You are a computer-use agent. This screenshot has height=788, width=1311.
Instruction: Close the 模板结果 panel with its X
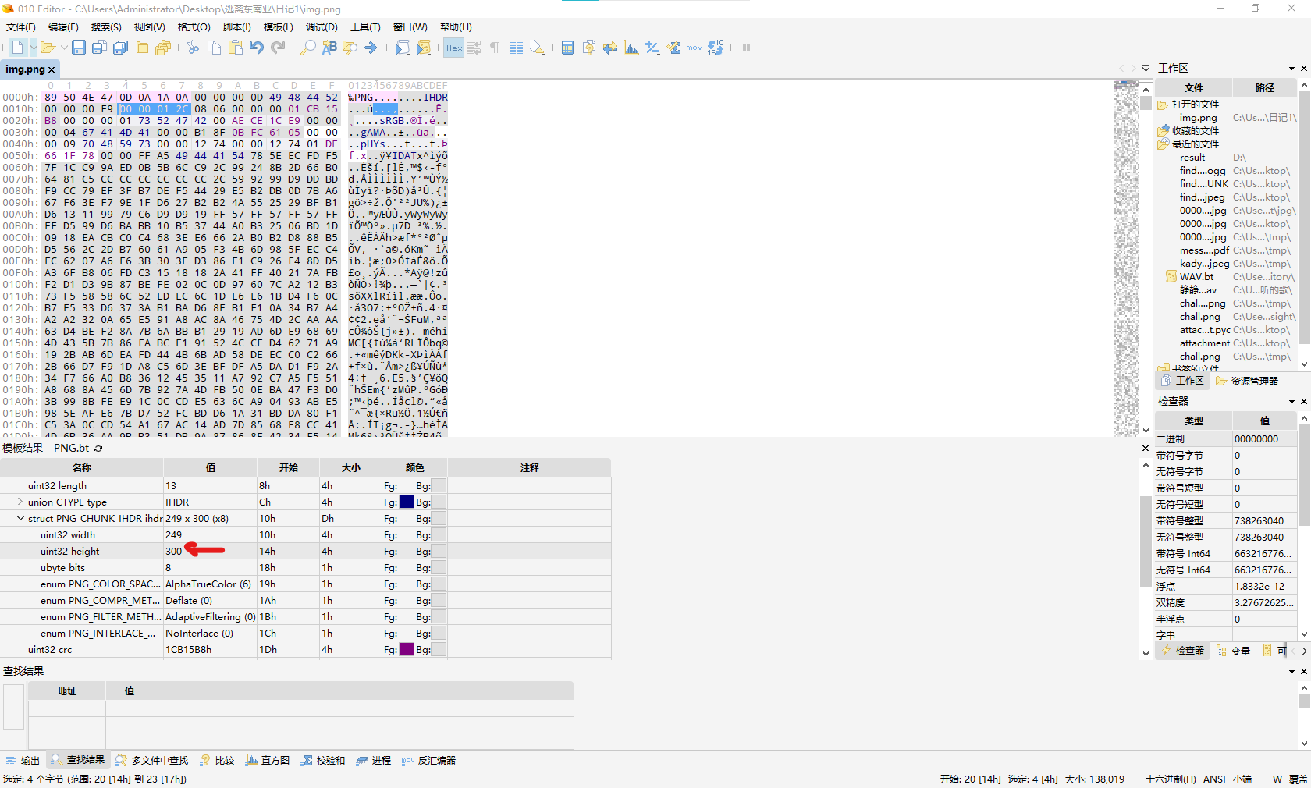1146,449
